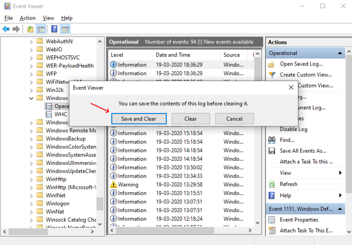Click the Back arrow toolbar icon
Image resolution: width=352 pixels, height=245 pixels.
point(6,29)
